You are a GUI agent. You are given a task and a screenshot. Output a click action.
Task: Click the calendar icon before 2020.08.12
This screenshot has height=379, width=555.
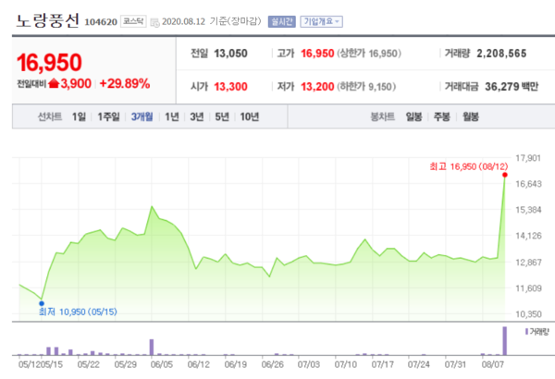[154, 22]
